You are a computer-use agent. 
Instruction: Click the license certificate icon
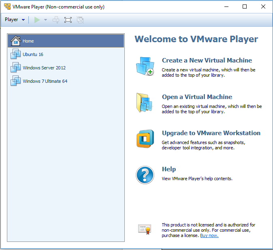click(x=145, y=229)
